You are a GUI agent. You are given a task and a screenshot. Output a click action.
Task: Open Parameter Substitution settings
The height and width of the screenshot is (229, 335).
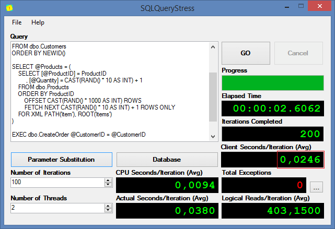pyautogui.click(x=62, y=160)
